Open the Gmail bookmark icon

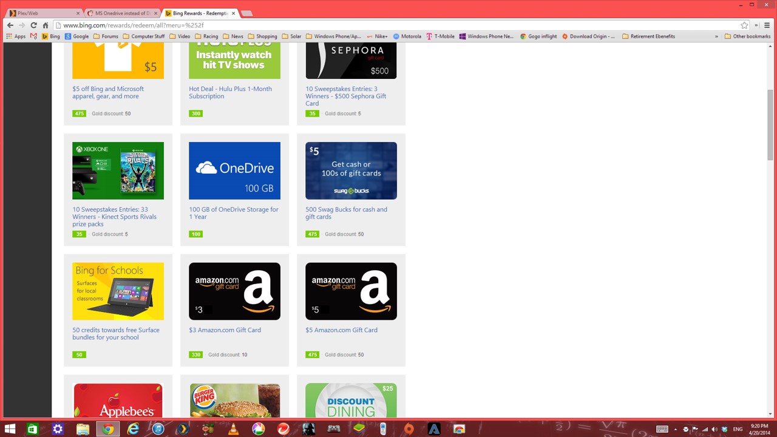click(34, 36)
